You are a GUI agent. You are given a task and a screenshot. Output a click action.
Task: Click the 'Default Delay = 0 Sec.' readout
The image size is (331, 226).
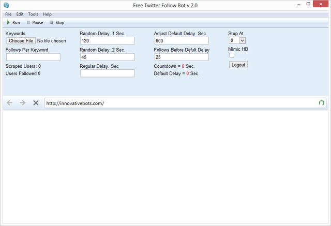click(176, 73)
